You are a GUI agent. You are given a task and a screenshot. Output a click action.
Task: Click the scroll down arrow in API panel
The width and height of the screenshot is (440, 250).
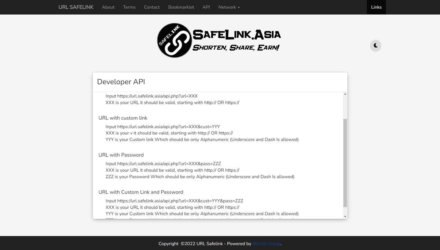345,216
